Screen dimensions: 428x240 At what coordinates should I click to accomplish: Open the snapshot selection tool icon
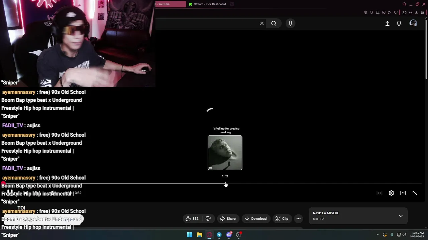(378, 12)
